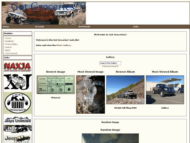Open the Newest Image fuel gauge thumbnail
This screenshot has height=143, width=190.
[x=56, y=85]
